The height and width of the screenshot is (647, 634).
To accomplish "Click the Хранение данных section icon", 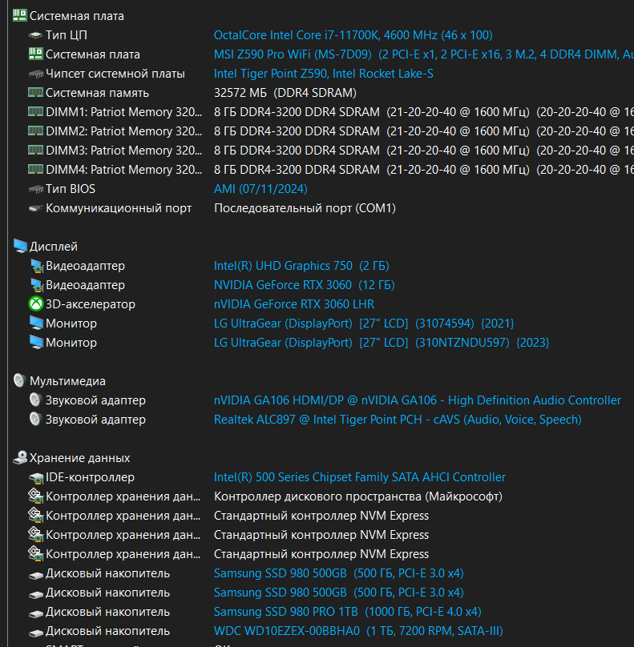I will pos(20,458).
